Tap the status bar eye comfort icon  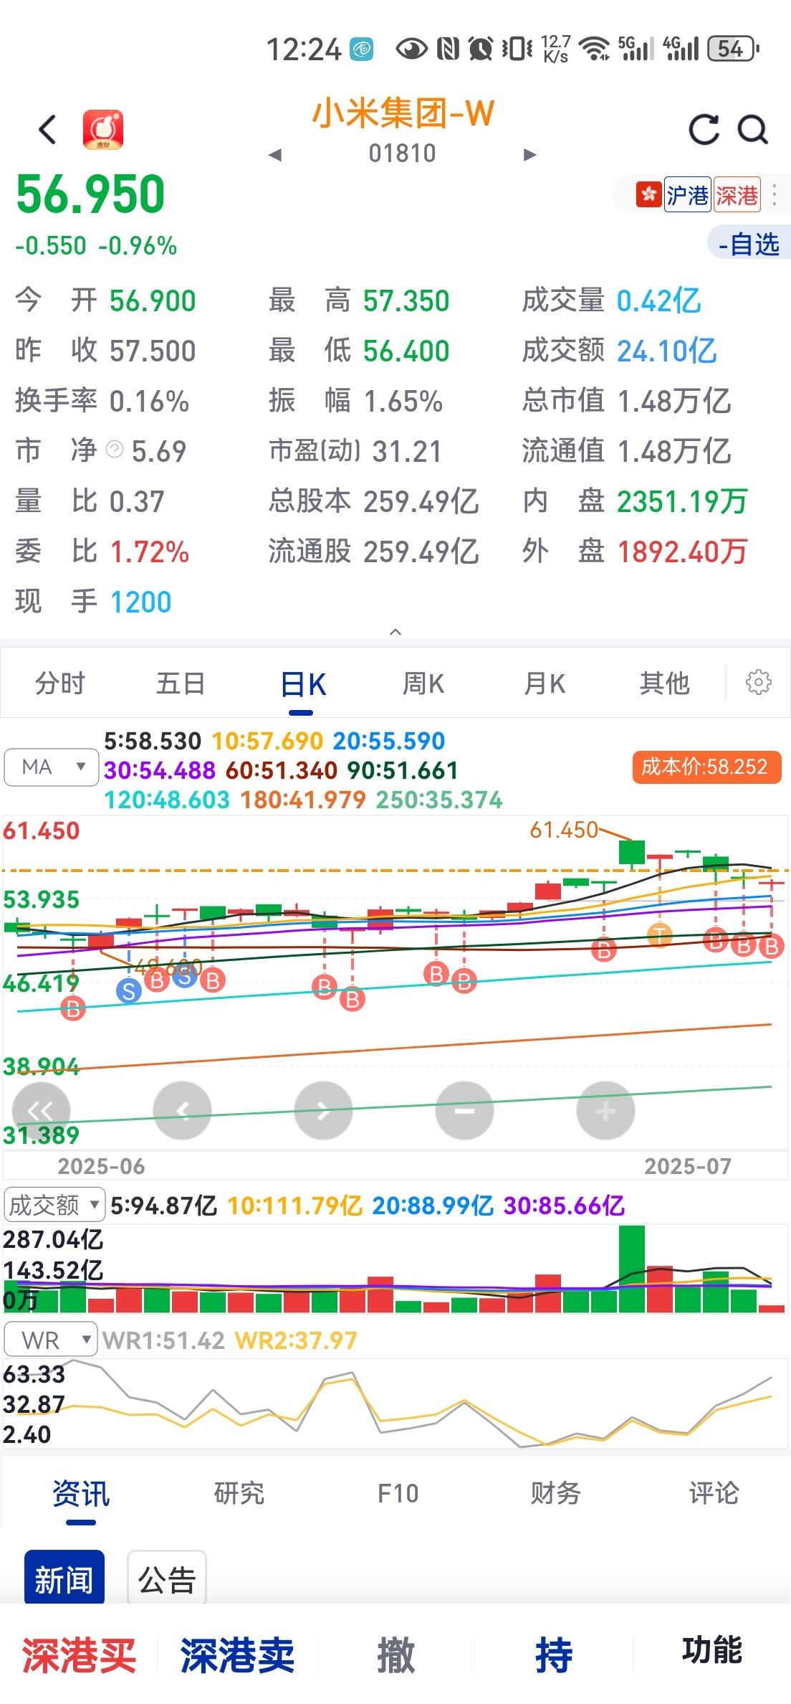[411, 49]
